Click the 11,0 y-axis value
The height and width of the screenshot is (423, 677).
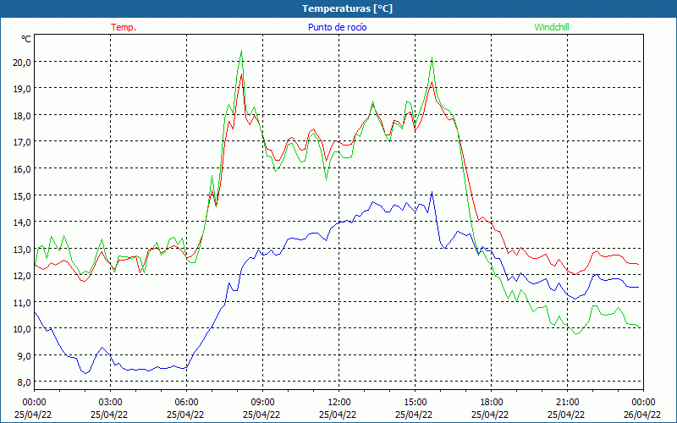23,302
